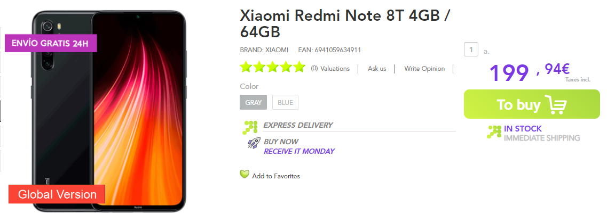This screenshot has height=222, width=607.
Task: Click the RECEIVE IT MONDAY link
Action: tap(299, 151)
